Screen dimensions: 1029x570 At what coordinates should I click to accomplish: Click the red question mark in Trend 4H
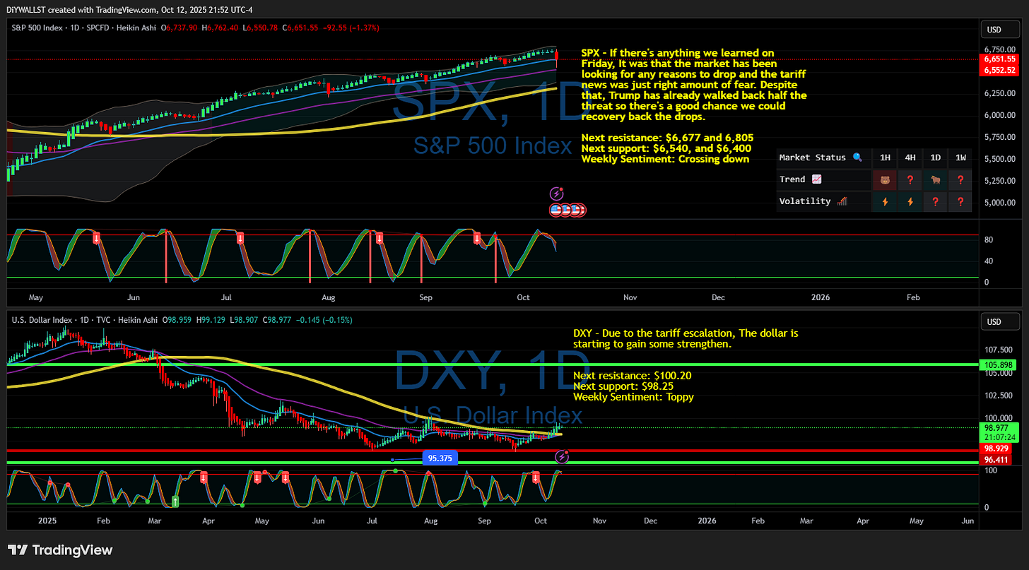point(910,179)
